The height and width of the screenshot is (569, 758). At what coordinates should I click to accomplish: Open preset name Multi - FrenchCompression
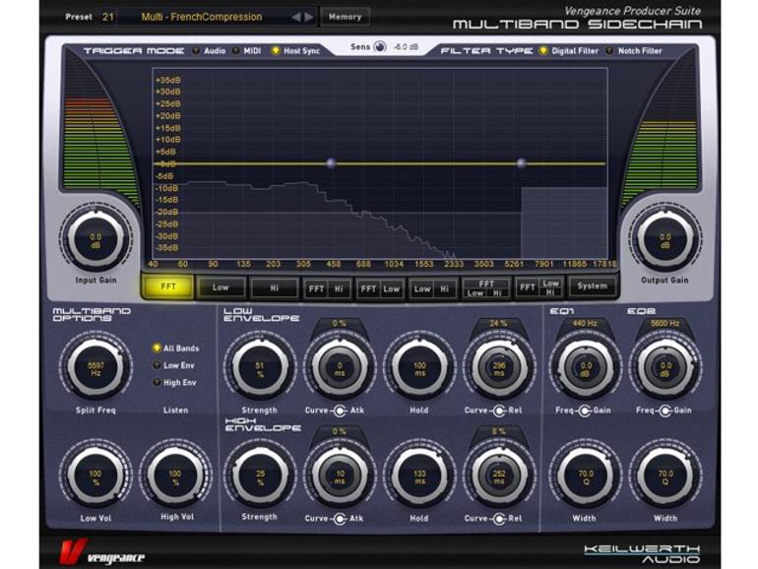point(202,17)
